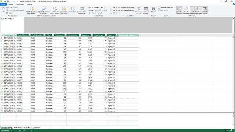The height and width of the screenshot is (132, 235).
Task: Select the Accueil ribbon tab
Action: (x=11, y=4)
